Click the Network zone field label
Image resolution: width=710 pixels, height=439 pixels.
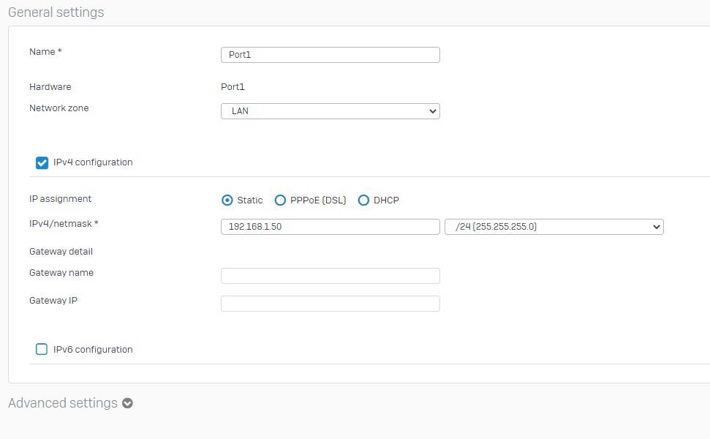coord(59,108)
